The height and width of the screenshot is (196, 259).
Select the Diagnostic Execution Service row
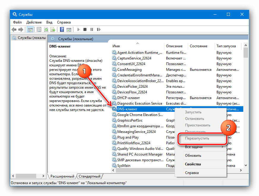[x=177, y=104]
